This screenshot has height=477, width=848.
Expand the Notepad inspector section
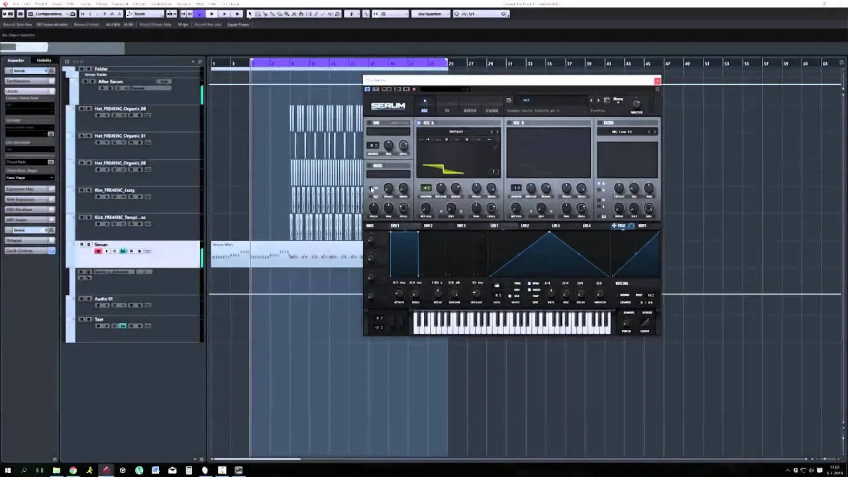(30, 240)
